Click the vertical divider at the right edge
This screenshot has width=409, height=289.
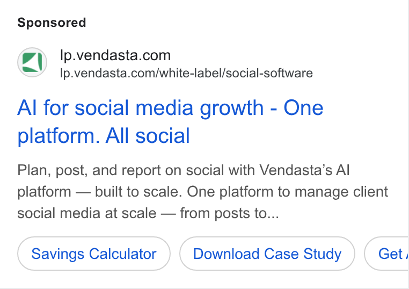coord(408,144)
